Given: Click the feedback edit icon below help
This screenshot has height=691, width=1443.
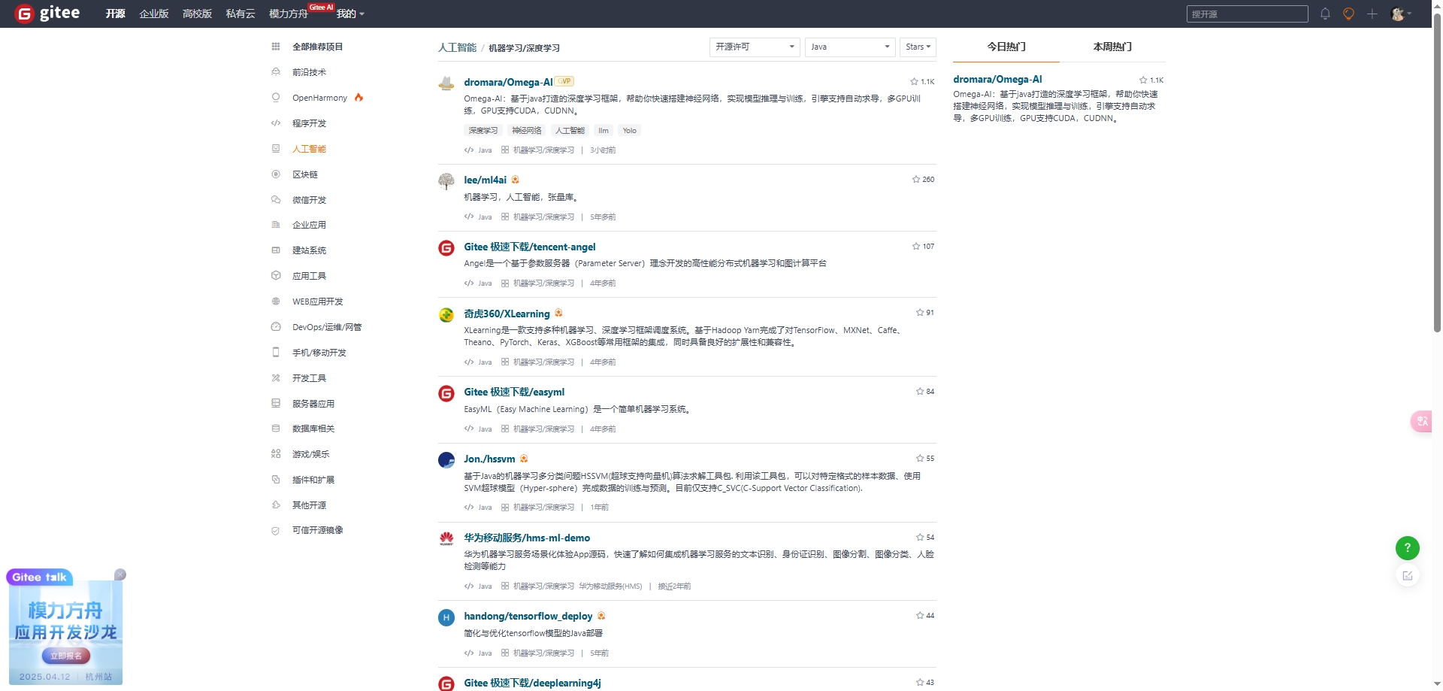Looking at the screenshot, I should (1407, 576).
